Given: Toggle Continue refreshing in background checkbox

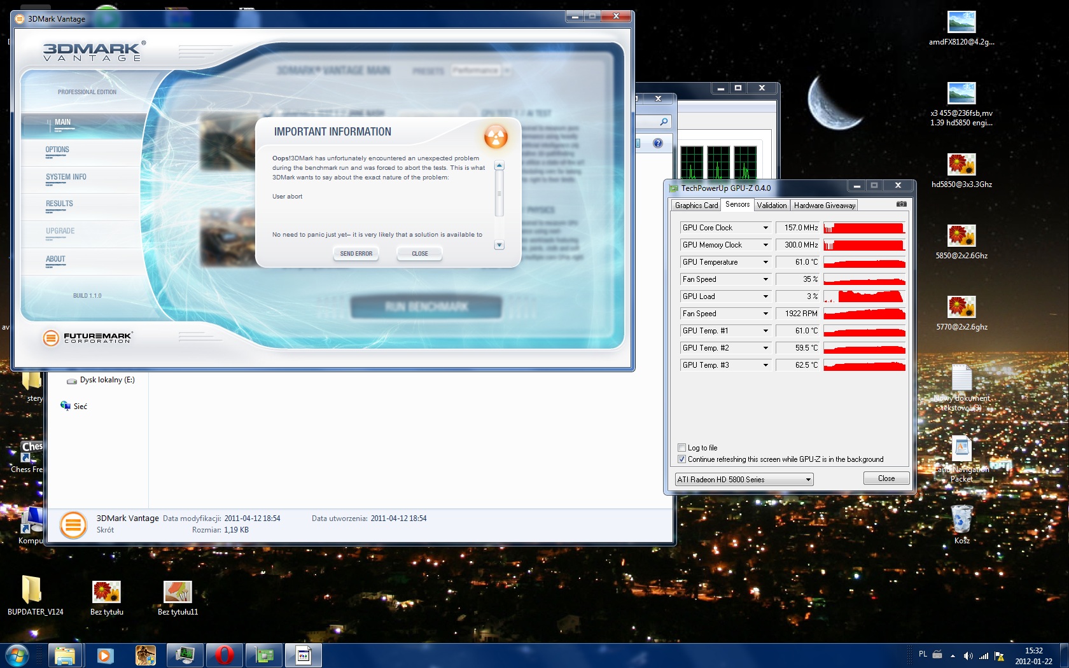Looking at the screenshot, I should pos(682,459).
